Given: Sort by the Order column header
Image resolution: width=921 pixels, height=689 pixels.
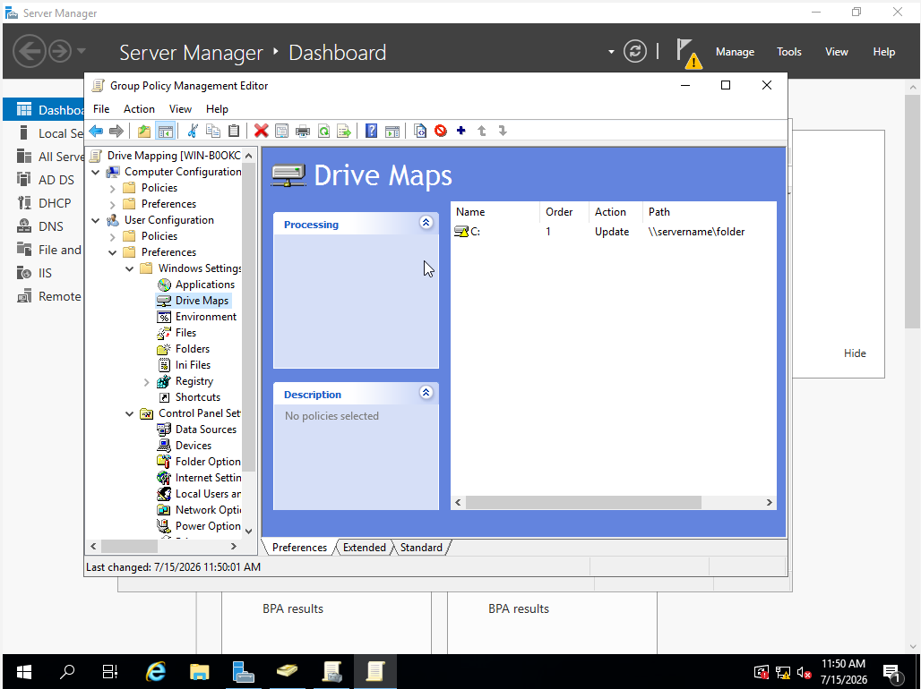Looking at the screenshot, I should click(x=564, y=212).
